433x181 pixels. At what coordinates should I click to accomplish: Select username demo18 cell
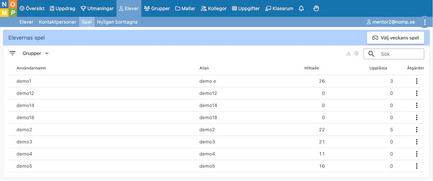tap(25, 117)
